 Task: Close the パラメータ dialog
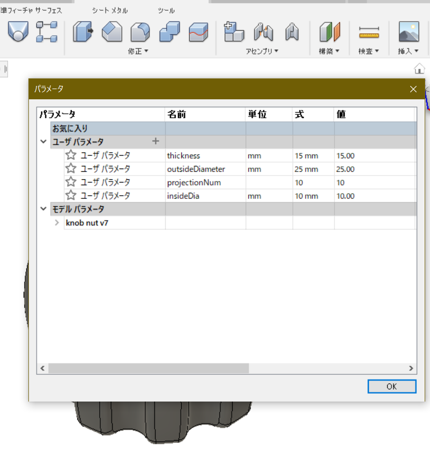tap(413, 89)
